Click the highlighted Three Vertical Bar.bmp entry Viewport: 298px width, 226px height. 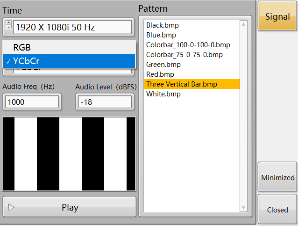[181, 84]
